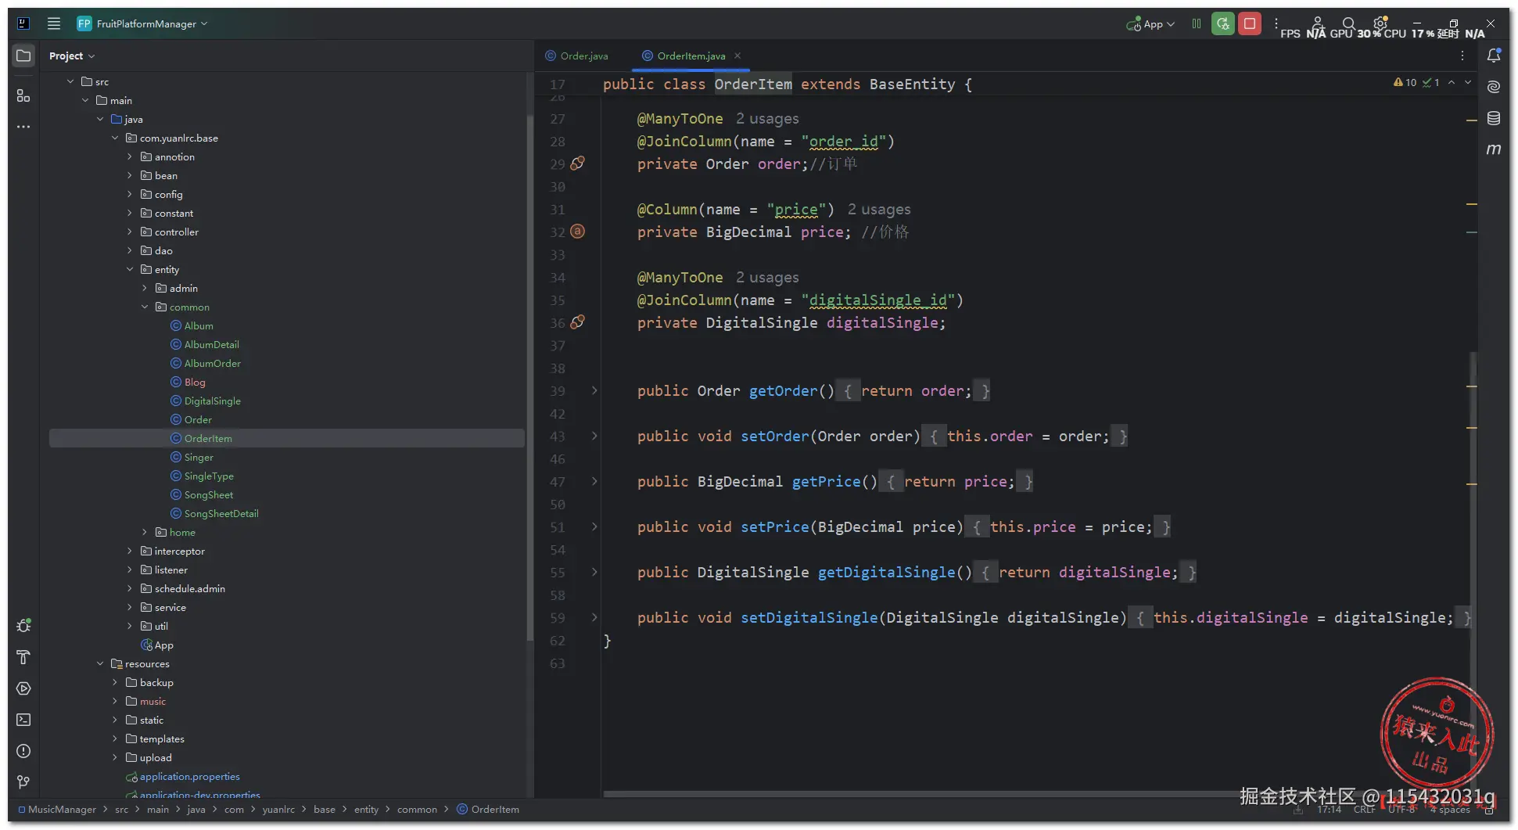Jump to next highlighted error arrow

[1468, 82]
